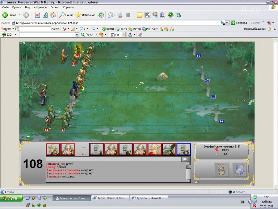
Task: Click the chat log scrollbar thumb
Action: 188,167
